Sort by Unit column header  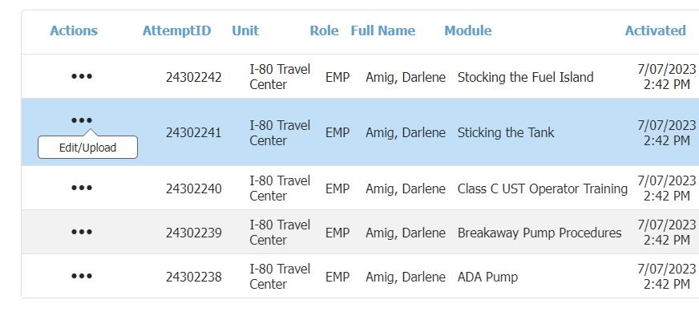245,30
